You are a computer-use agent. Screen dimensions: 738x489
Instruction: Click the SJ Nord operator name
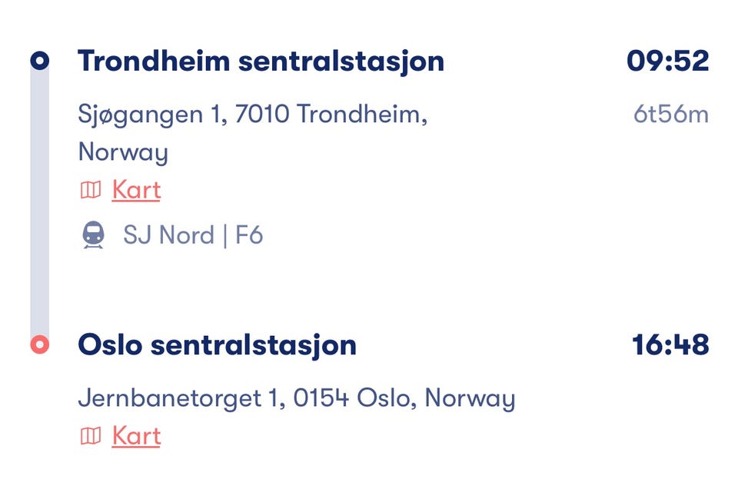168,235
